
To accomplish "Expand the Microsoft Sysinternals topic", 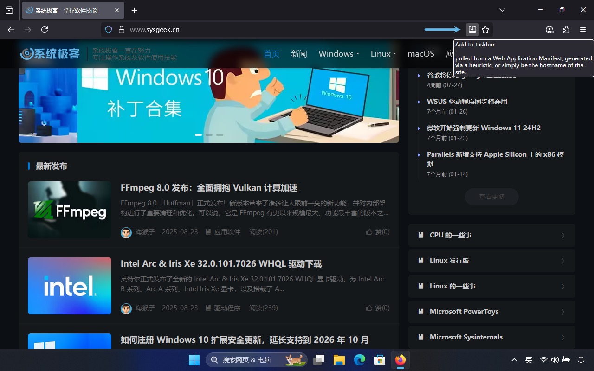I will [x=492, y=337].
